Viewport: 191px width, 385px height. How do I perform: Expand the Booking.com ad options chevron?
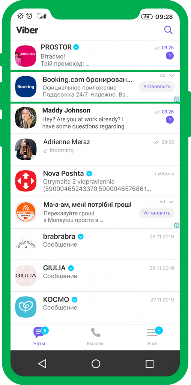(x=171, y=76)
